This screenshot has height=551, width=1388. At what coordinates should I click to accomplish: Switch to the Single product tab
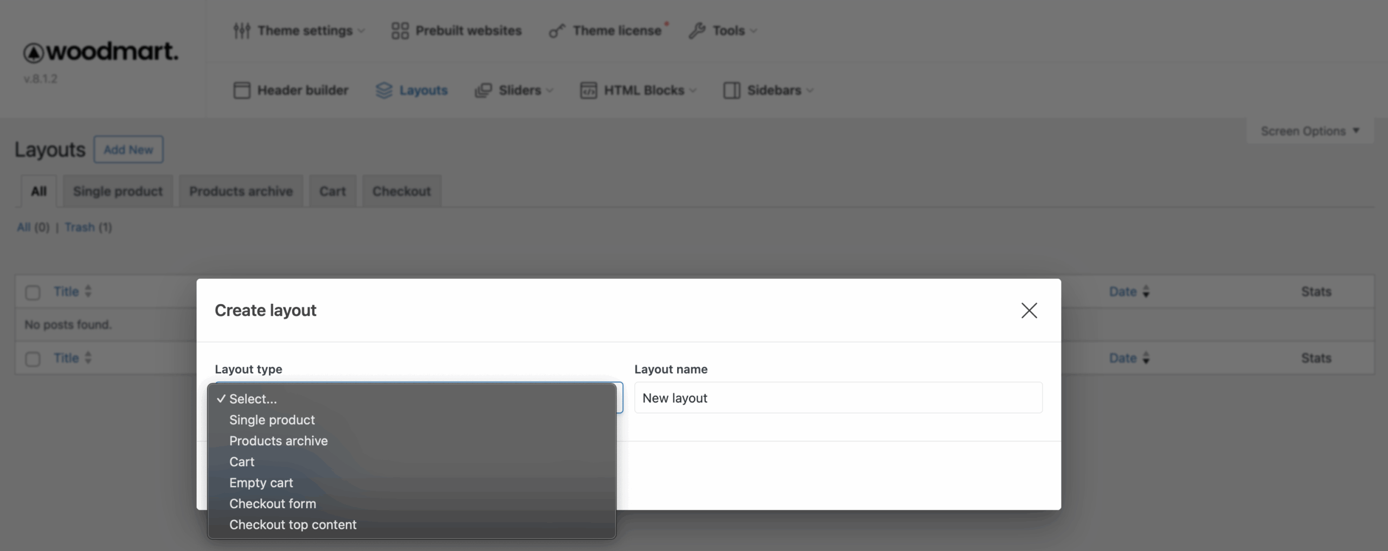[x=118, y=191]
